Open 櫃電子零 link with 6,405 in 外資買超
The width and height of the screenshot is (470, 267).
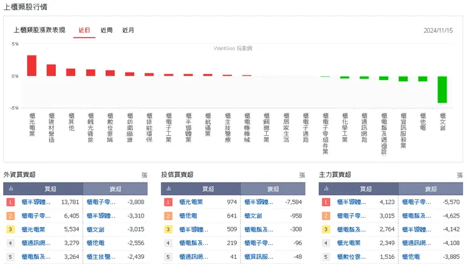pos(36,216)
